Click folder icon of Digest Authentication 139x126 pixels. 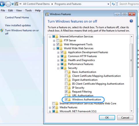pyautogui.click(x=69, y=80)
